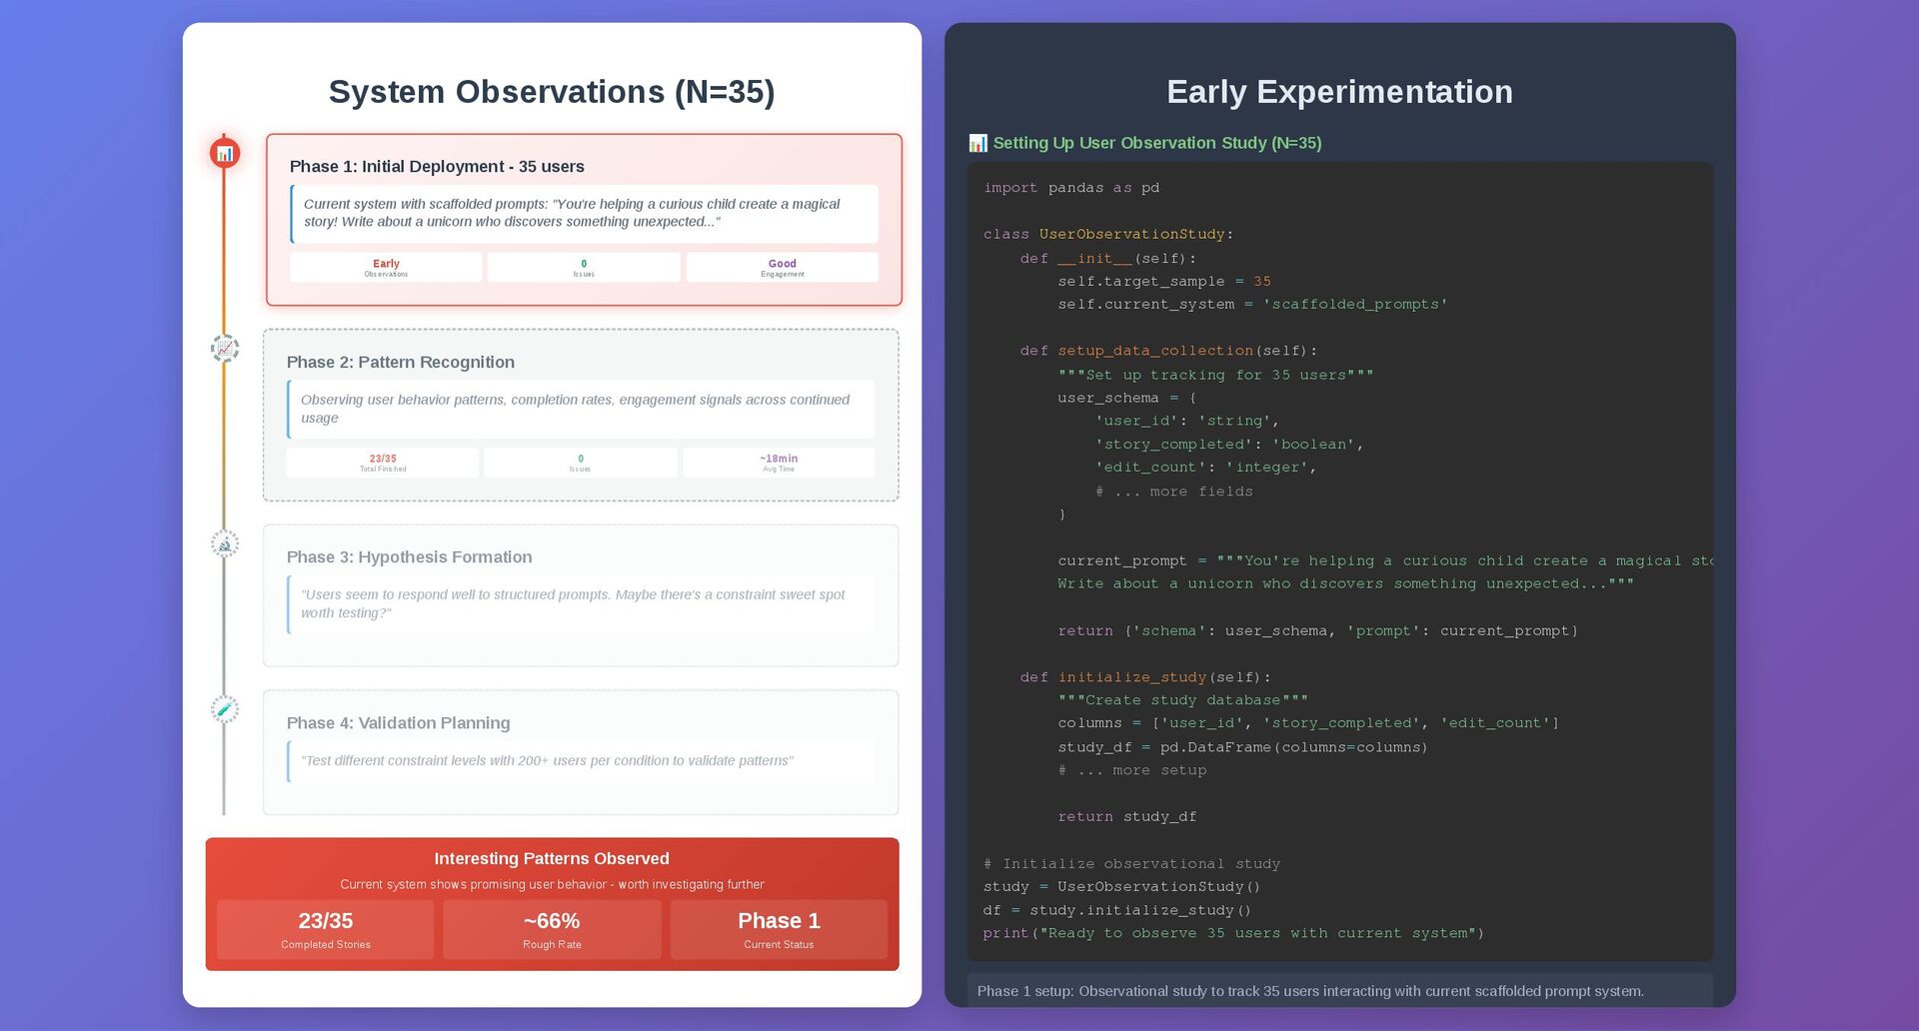
Task: Click the return schema and prompt code line
Action: click(1317, 631)
